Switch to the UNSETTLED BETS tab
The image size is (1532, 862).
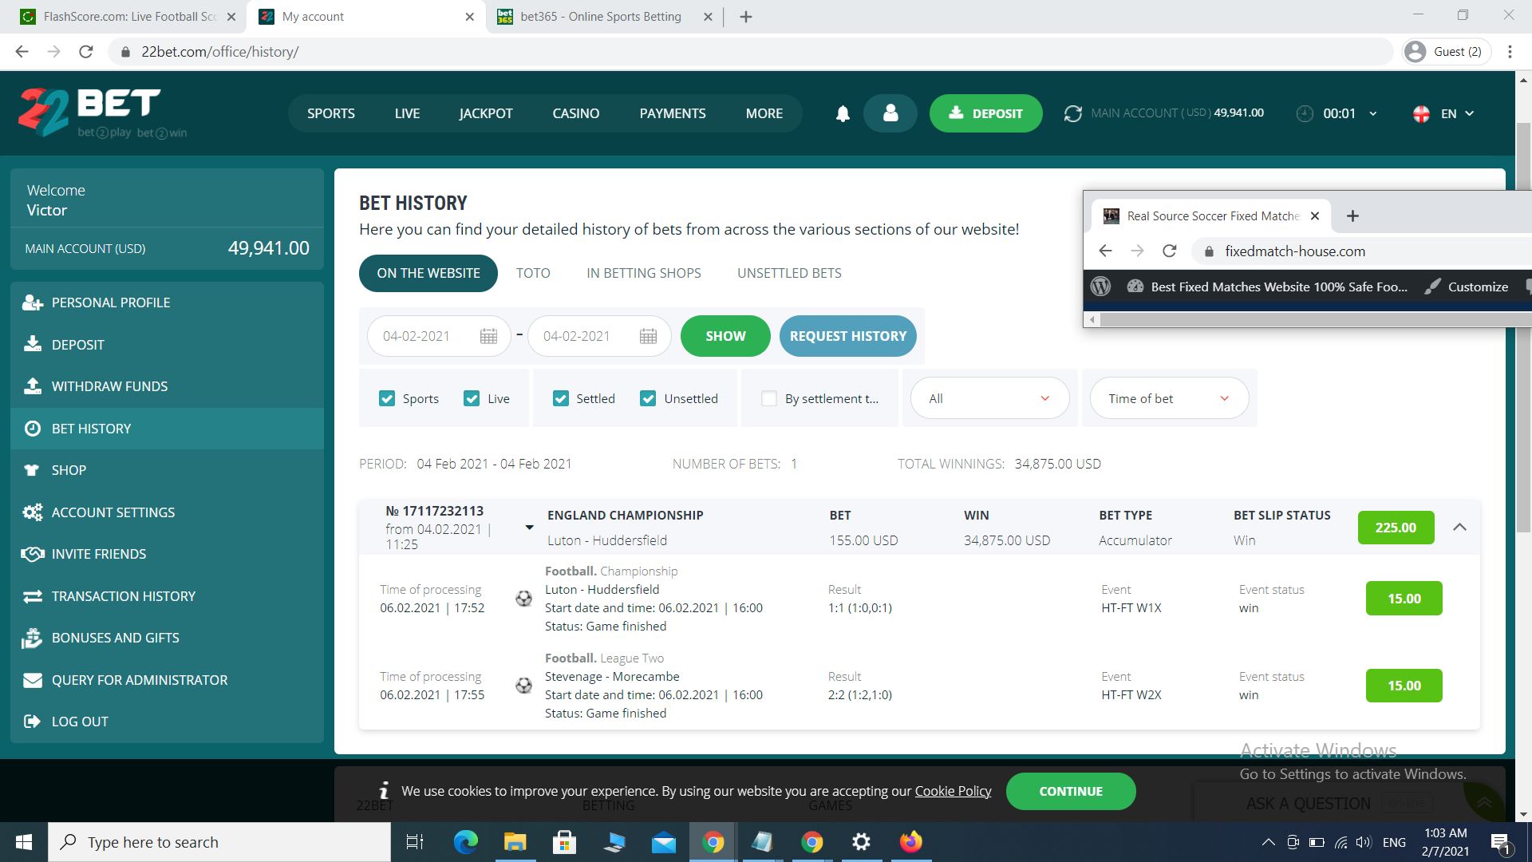789,273
